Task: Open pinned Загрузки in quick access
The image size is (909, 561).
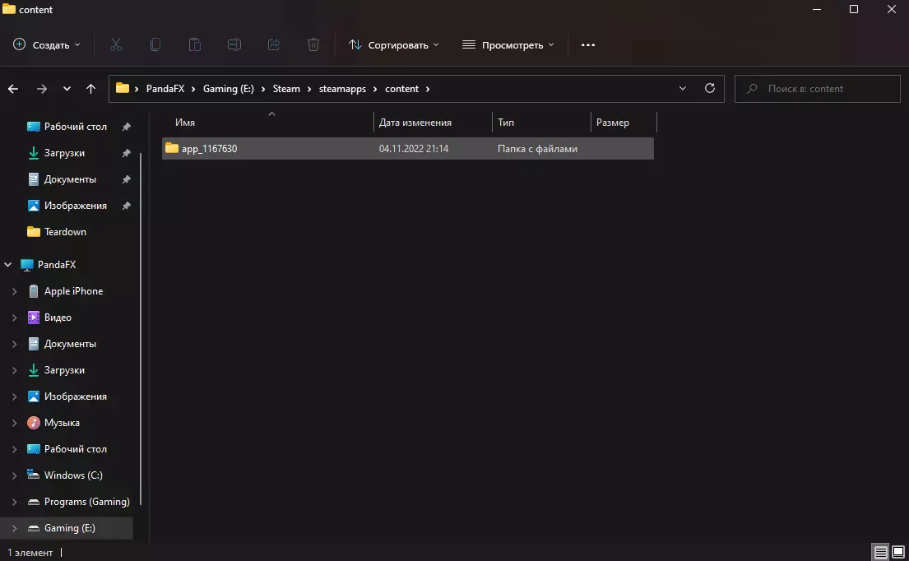Action: point(64,153)
